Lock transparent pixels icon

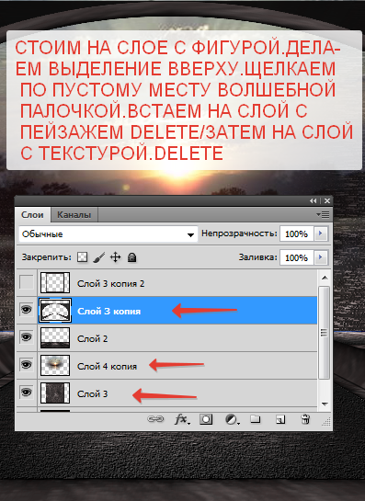coord(83,256)
